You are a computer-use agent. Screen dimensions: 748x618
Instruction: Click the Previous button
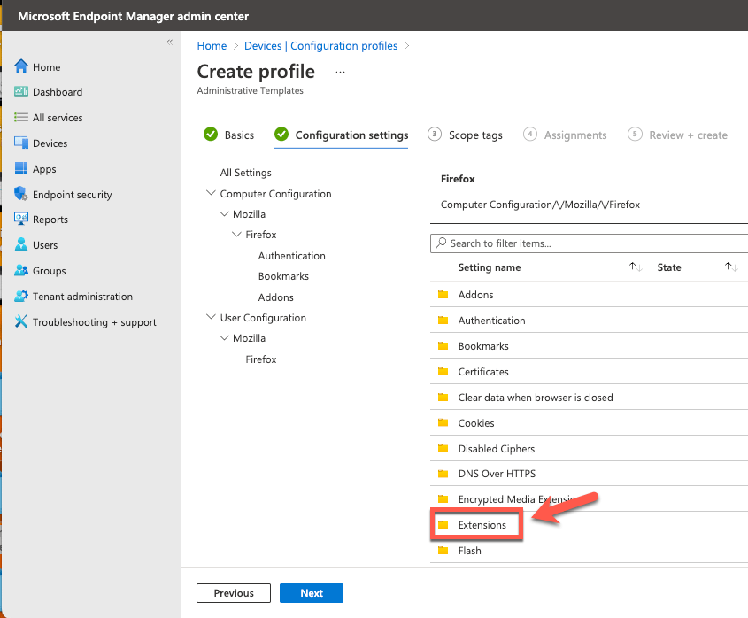(233, 593)
